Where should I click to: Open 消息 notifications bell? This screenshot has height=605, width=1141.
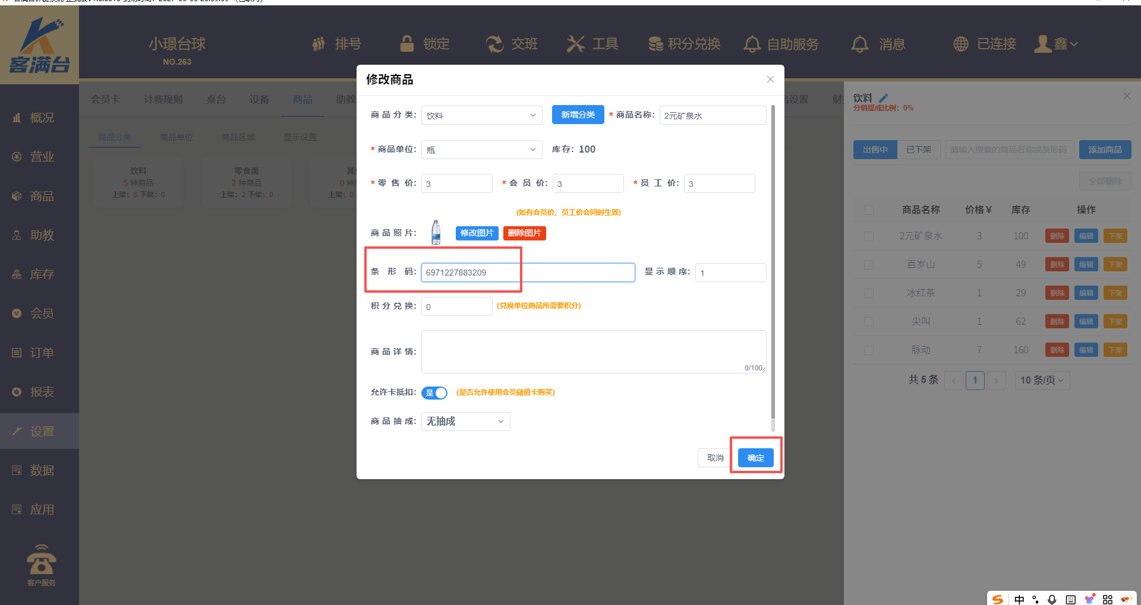(860, 44)
